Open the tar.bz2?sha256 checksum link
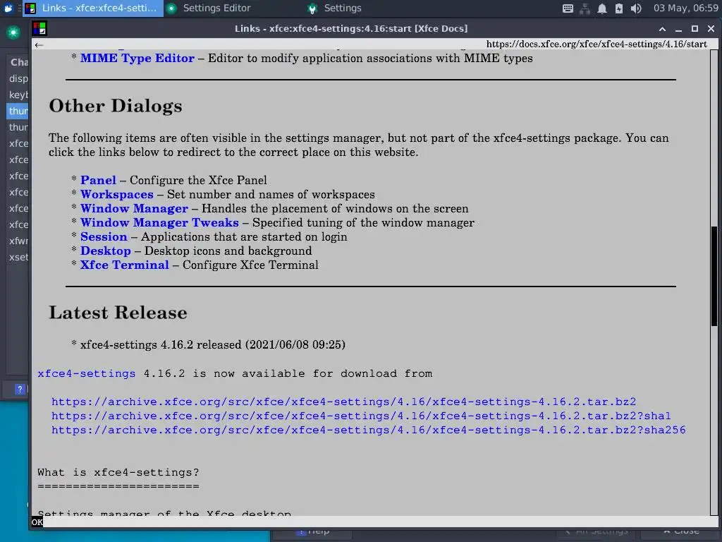Screen dimensions: 722x542 tap(368, 430)
